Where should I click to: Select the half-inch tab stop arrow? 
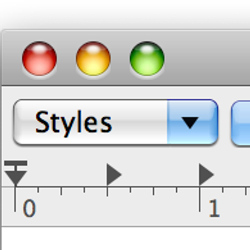coord(114,174)
